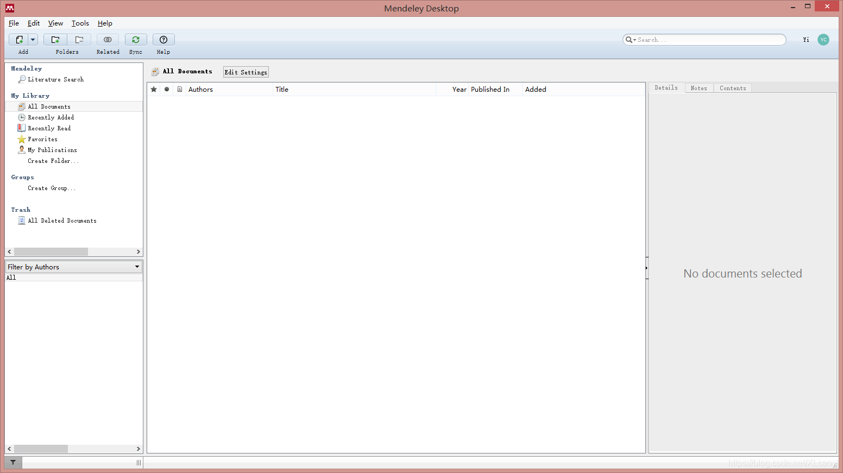
Task: Collapse the details panel splitter arrow
Action: tap(647, 268)
